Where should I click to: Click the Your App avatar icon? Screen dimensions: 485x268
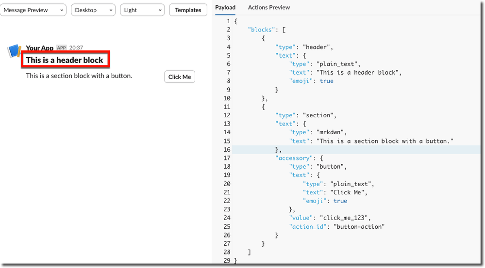pyautogui.click(x=15, y=51)
